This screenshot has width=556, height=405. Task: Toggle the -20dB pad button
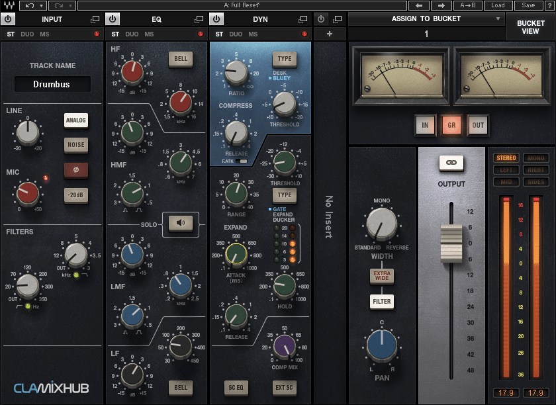(x=76, y=195)
